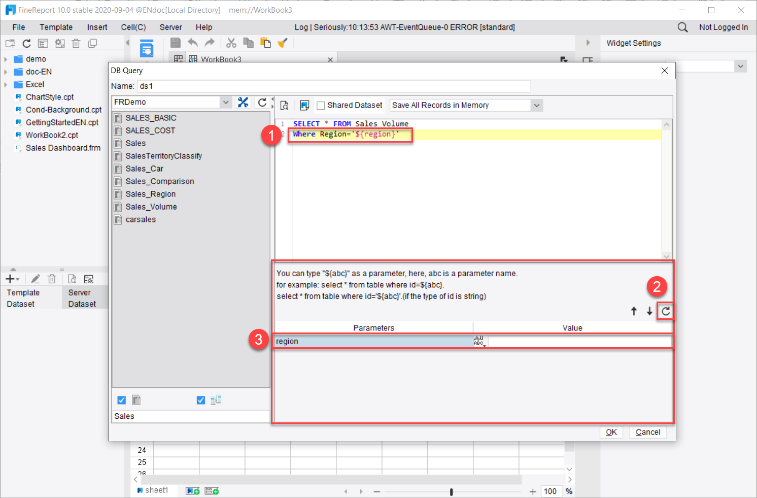The width and height of the screenshot is (757, 498).
Task: Expand the demo folder
Action: coord(6,59)
